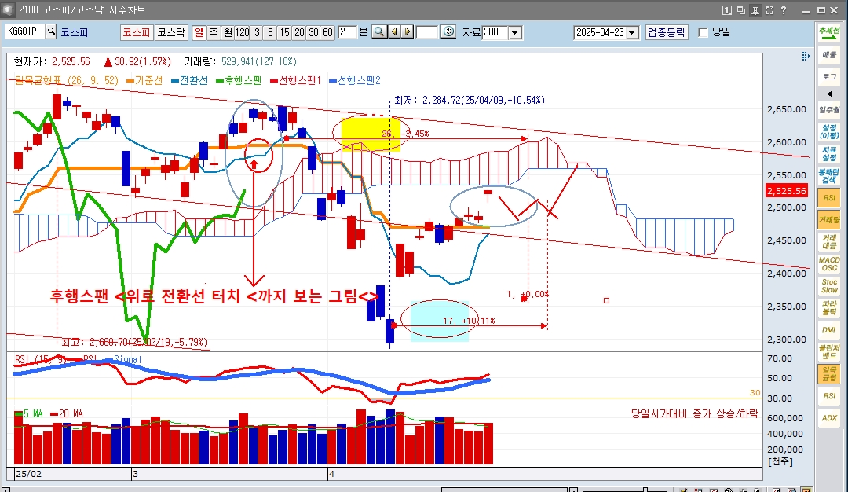Screen dimensions: 848x492
Task: Click the ADX indicator button
Action: [x=828, y=418]
